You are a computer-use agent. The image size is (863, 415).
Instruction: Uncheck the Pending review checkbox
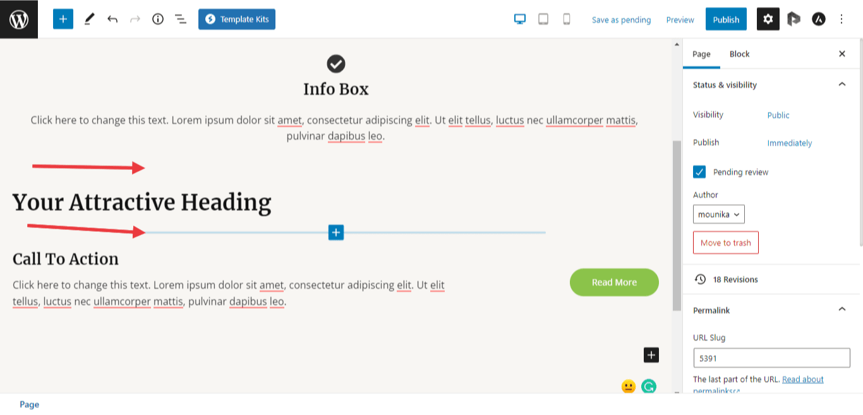click(698, 172)
